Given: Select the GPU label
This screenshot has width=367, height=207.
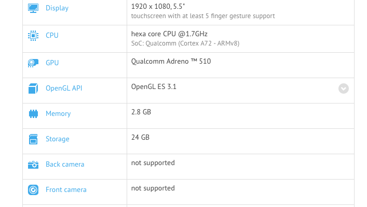Looking at the screenshot, I should [x=52, y=63].
